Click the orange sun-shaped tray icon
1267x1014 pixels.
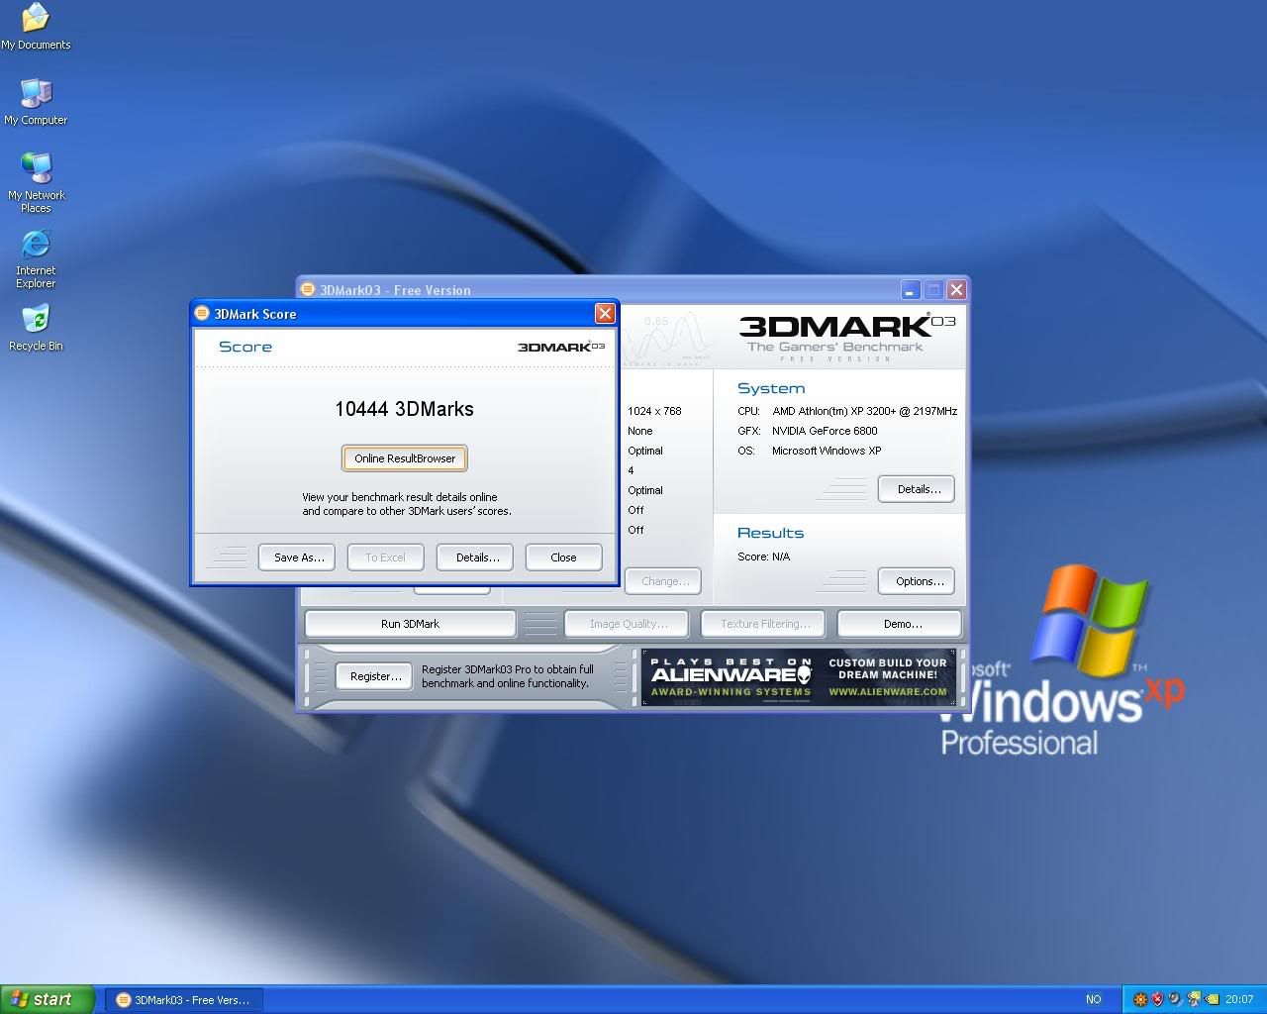click(1140, 999)
